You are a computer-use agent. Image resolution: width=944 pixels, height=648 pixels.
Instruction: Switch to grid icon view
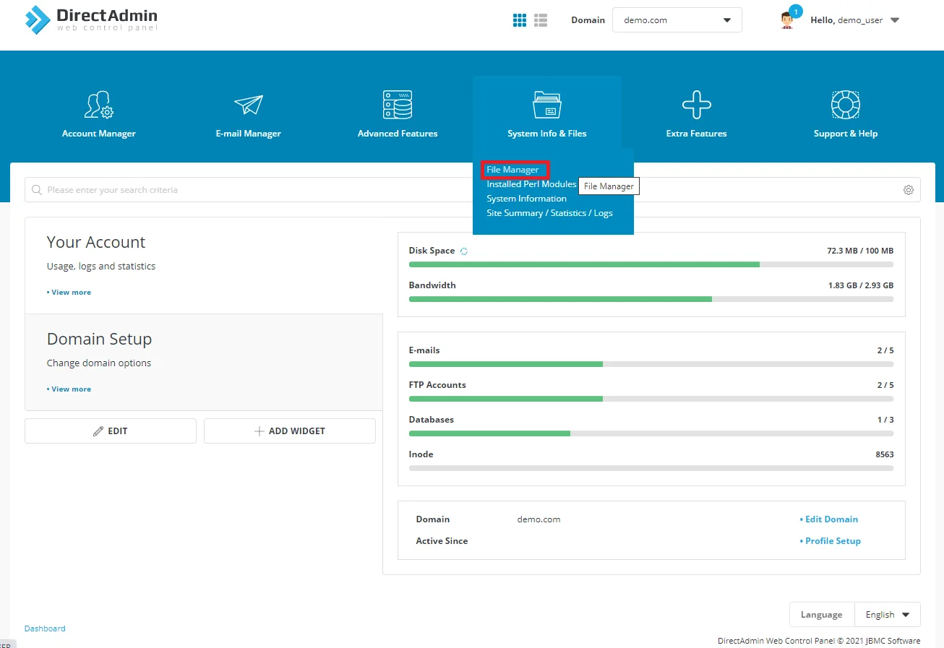[520, 20]
